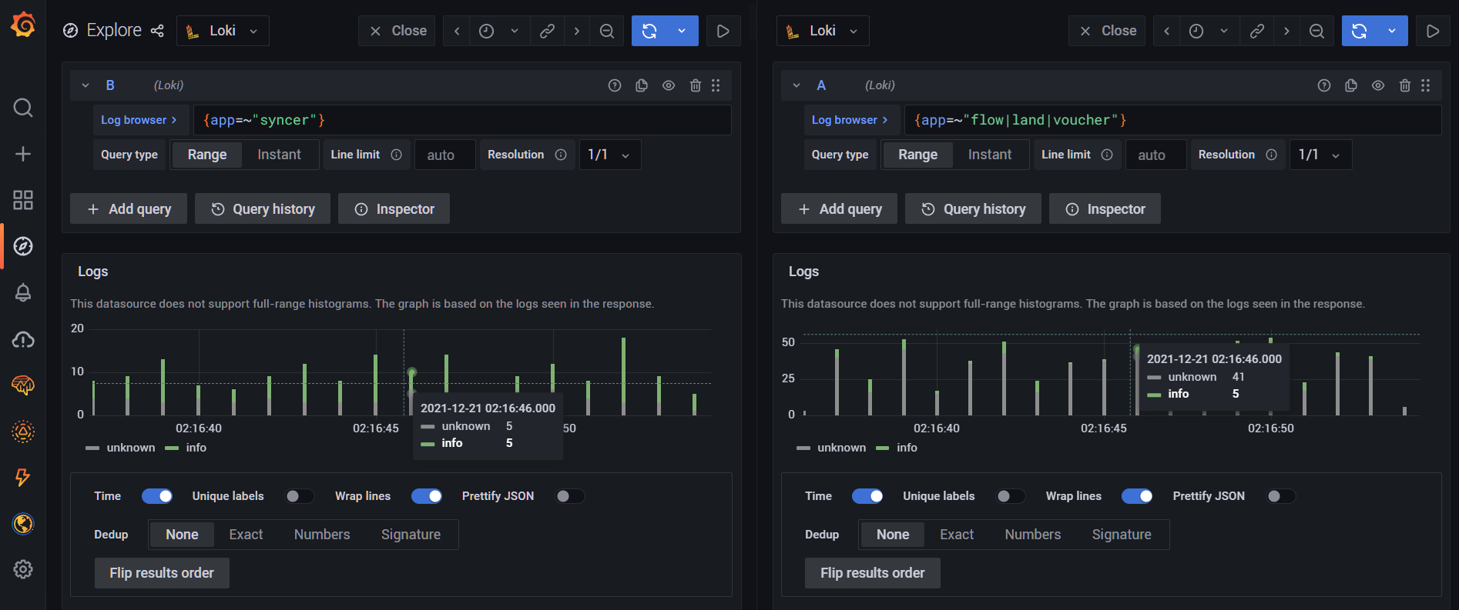
Task: Delete query A with trash icon
Action: pyautogui.click(x=1405, y=85)
